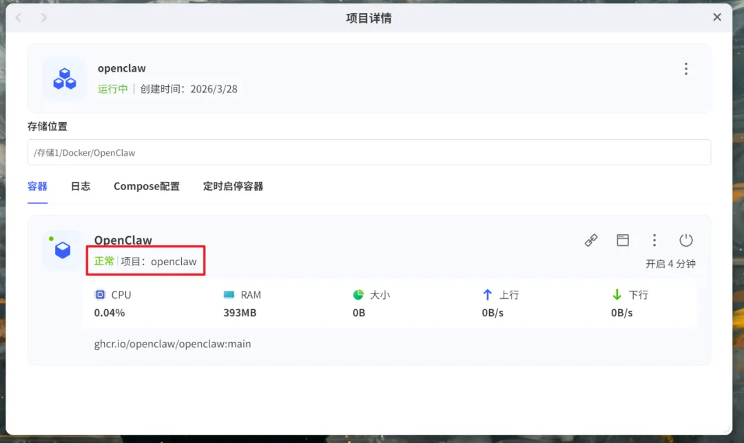Switch to the 日志 tab
Screen dimensions: 744x443
(80, 186)
